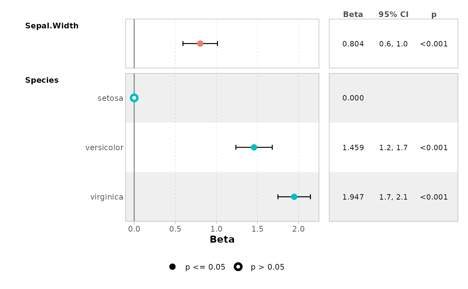Click the teal virginica estimate dot
468x289 pixels.
(x=294, y=197)
